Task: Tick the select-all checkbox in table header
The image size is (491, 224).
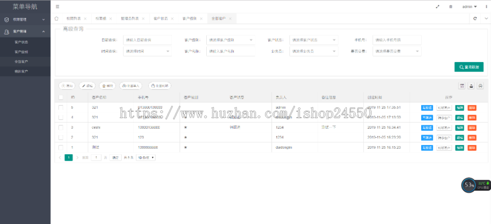Action: point(61,98)
